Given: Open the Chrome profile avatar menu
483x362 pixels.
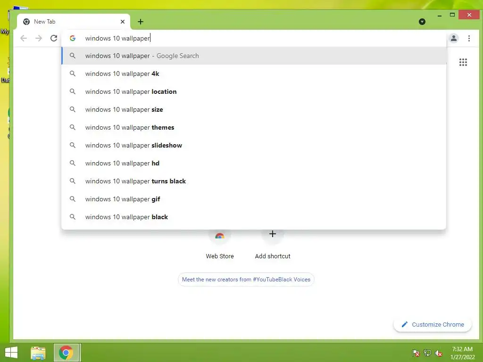Looking at the screenshot, I should pos(454,38).
